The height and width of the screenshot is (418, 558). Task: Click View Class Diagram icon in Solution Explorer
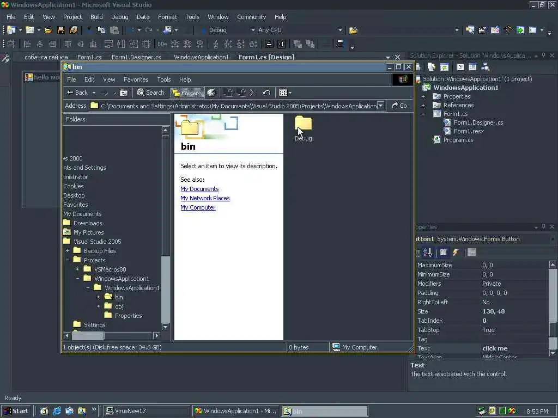486,67
